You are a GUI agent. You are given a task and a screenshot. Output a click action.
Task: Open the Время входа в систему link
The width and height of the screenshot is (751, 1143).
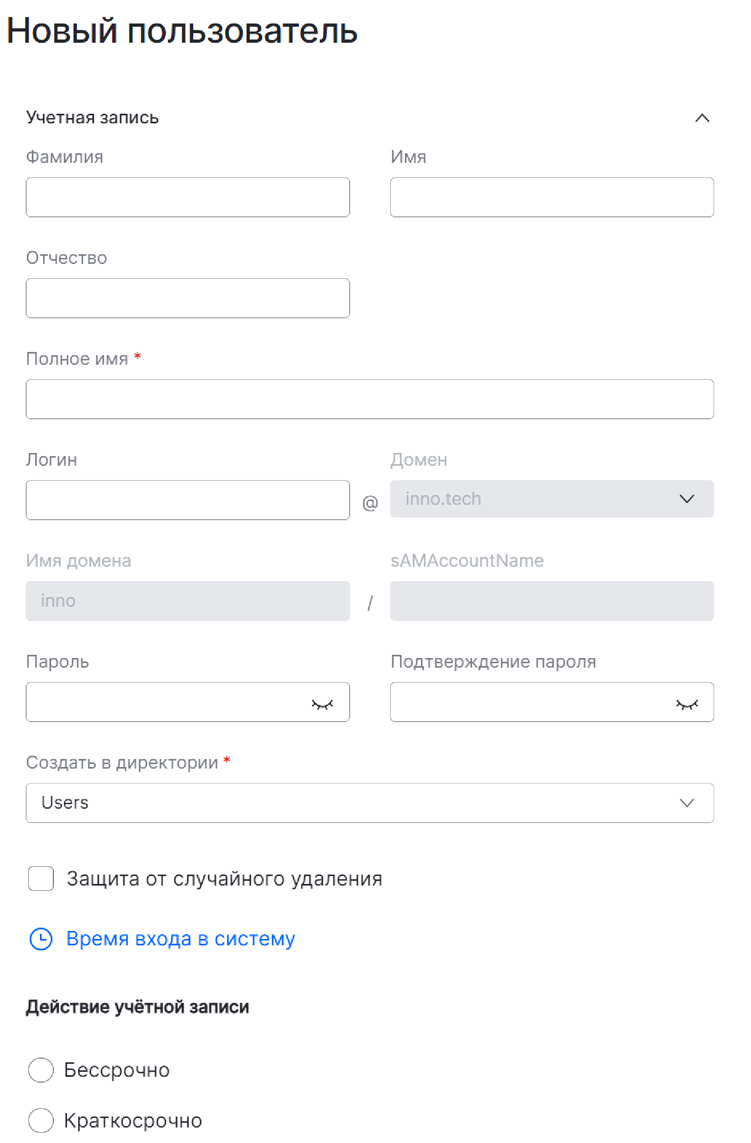(x=180, y=939)
